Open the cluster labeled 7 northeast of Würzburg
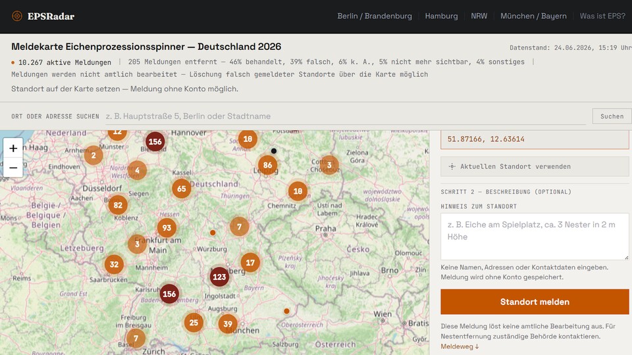Viewport: 632px width, 355px height. pos(240,227)
